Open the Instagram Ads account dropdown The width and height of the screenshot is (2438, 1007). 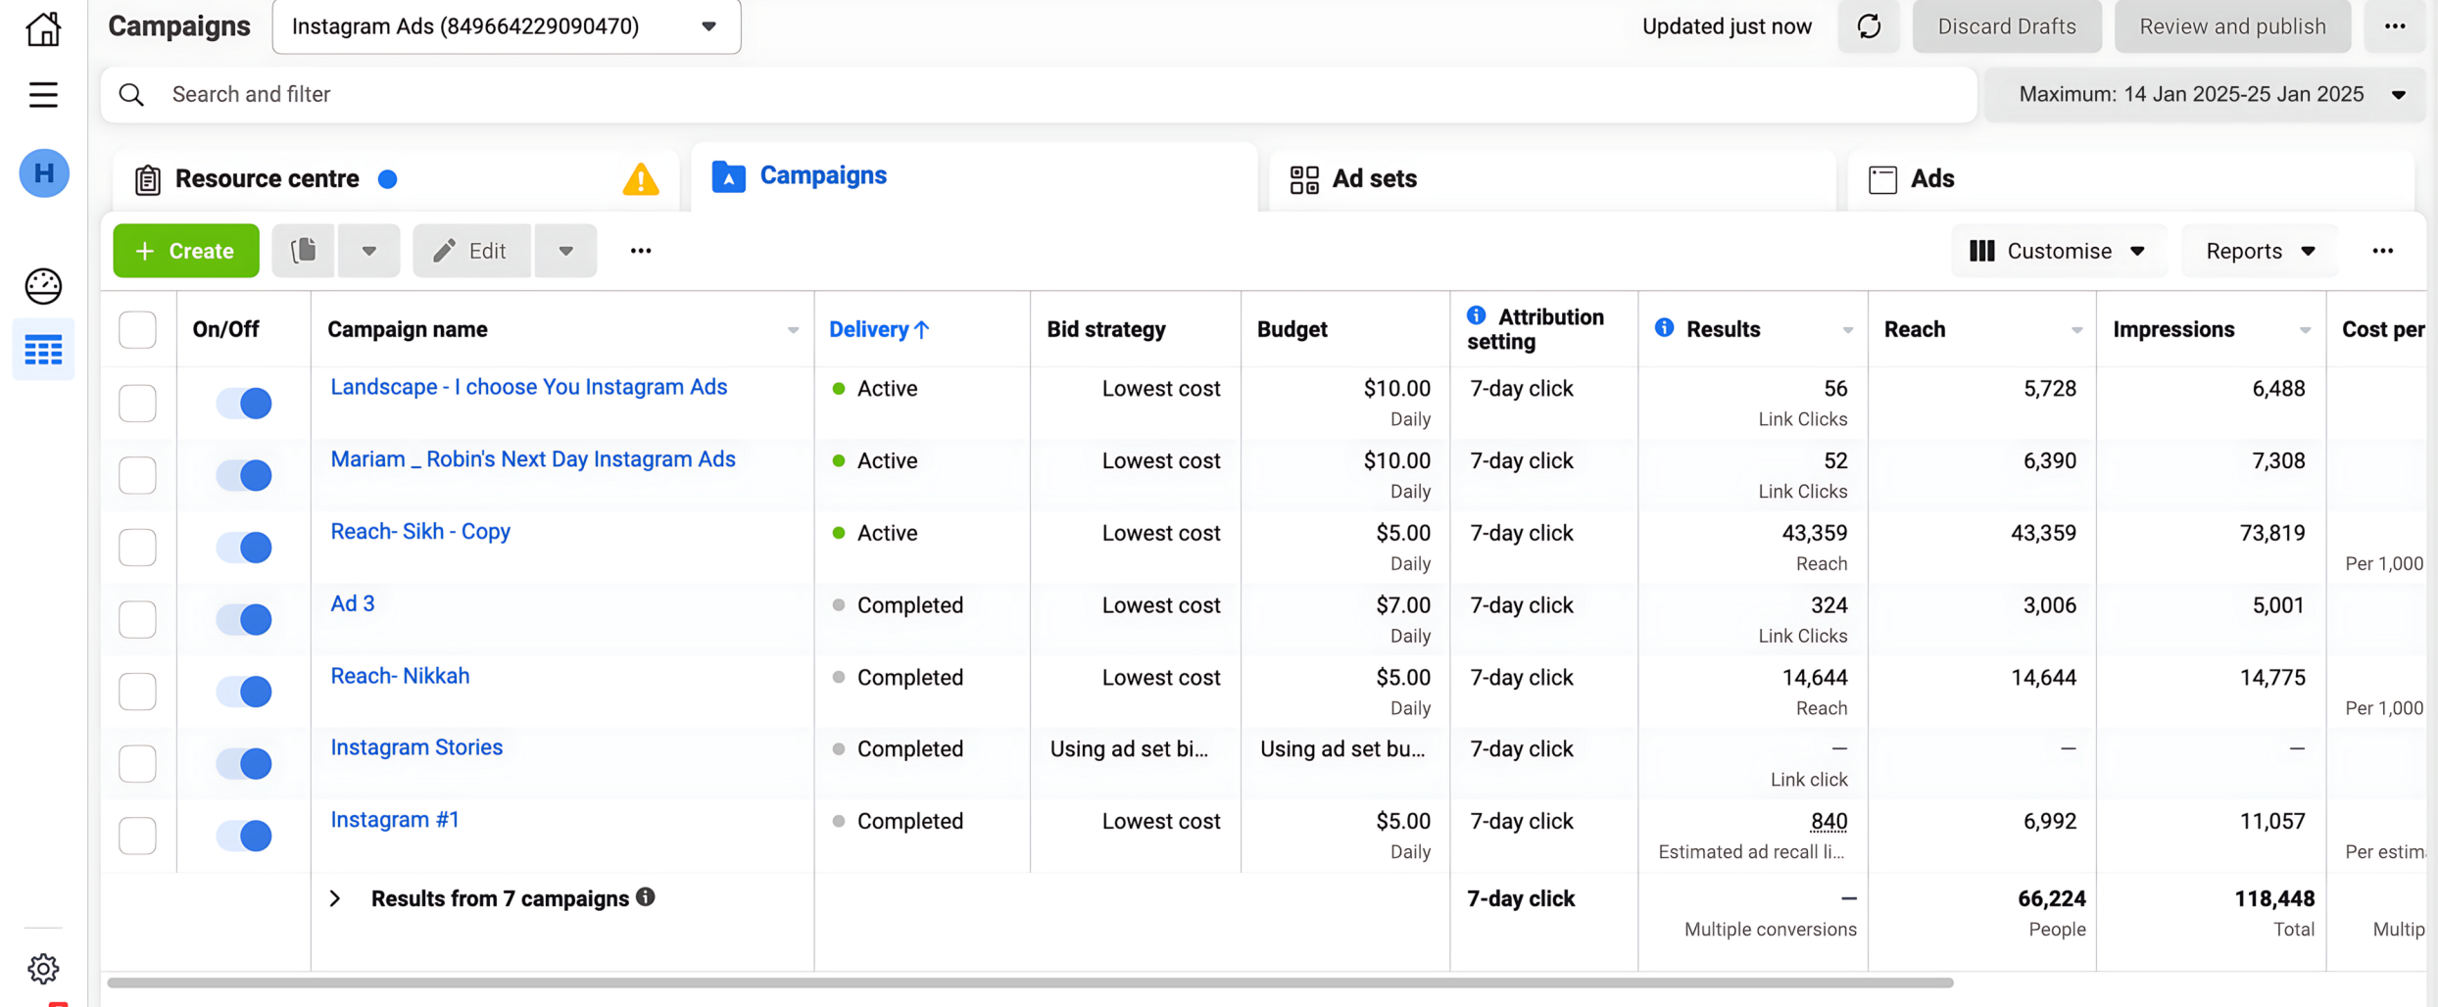point(506,26)
